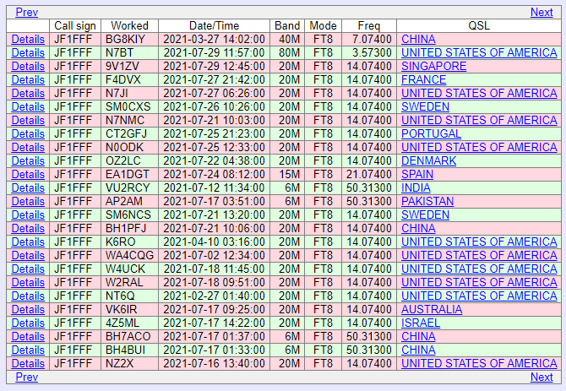Viewport: 566px width, 391px height.
Task: Open Details for the NT6Q contact
Action: click(28, 296)
